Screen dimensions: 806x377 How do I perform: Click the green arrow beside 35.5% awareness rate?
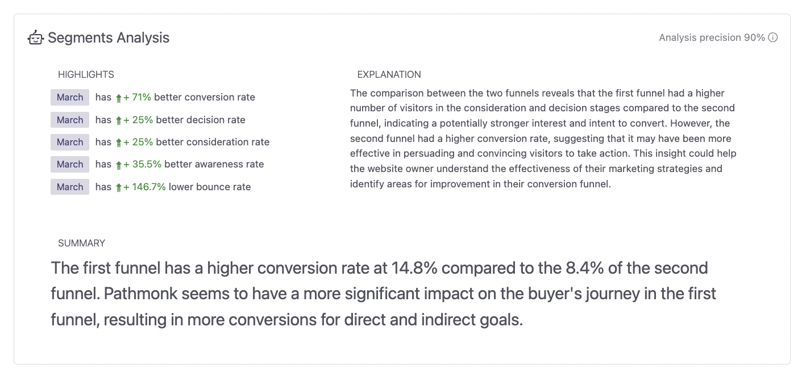pyautogui.click(x=118, y=164)
